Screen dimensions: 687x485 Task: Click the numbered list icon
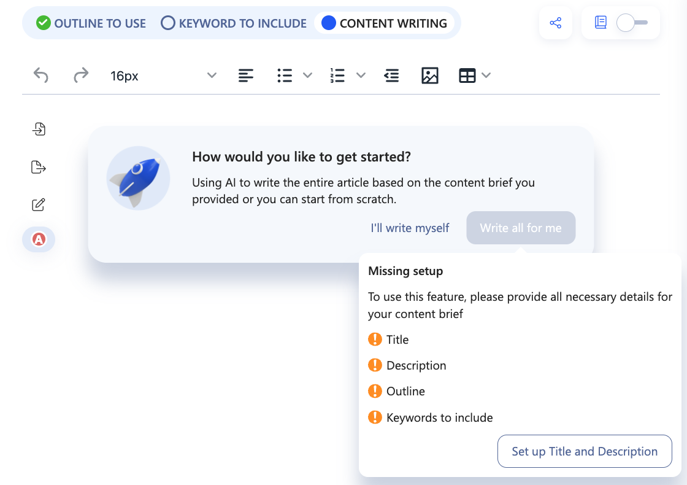pos(337,76)
